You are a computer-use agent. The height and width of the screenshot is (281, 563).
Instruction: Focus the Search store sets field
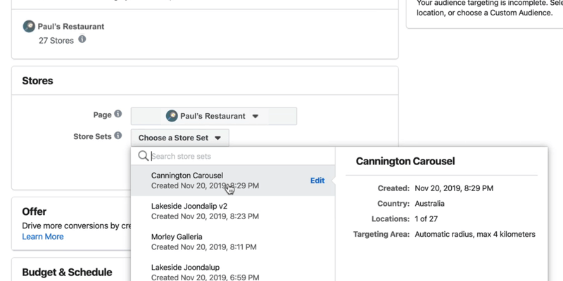click(241, 156)
